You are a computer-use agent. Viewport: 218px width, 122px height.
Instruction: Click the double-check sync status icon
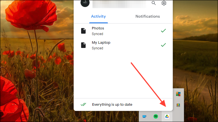83,104
